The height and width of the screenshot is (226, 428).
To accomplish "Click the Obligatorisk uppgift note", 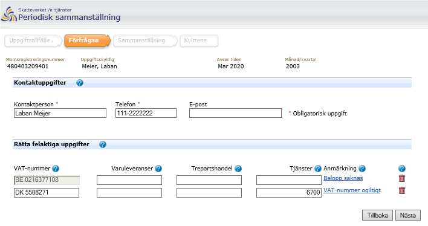I will 318,113.
